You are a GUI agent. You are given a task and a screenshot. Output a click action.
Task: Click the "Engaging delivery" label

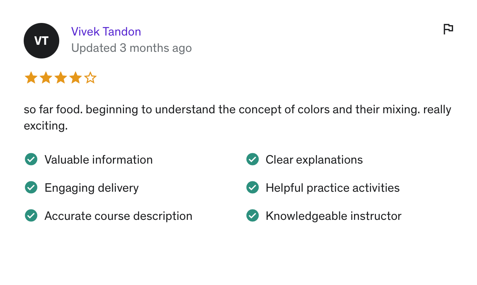point(91,188)
